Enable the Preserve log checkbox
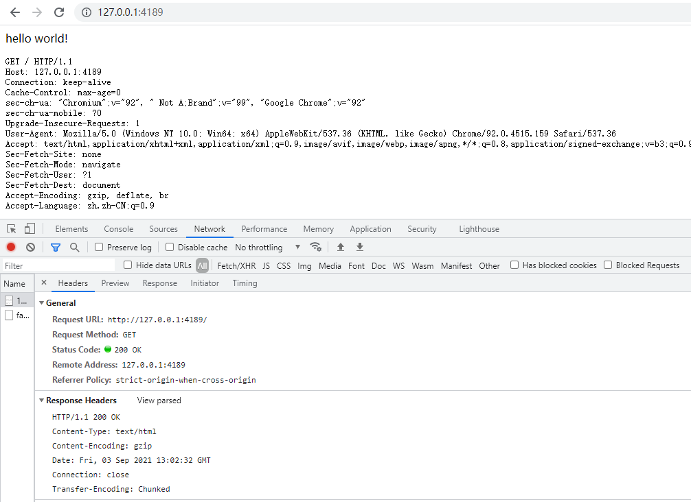 [x=98, y=247]
